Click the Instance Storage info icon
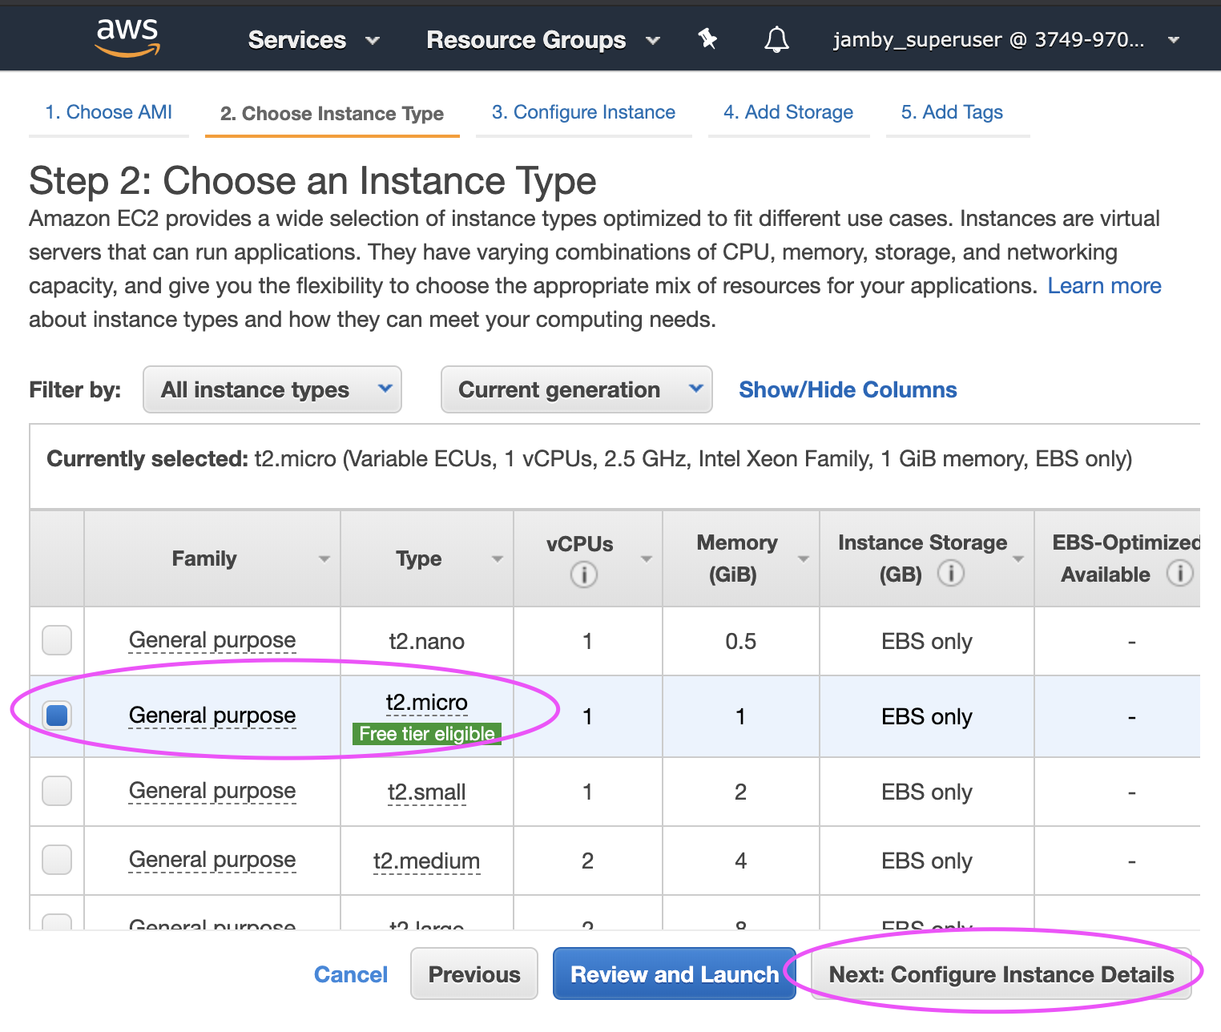The image size is (1221, 1032). 950,574
